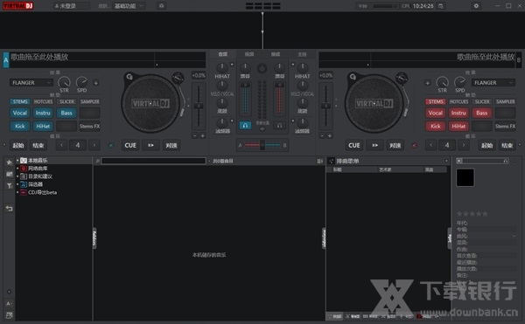Click the turntable platter on deck A
525x324 pixels.
click(x=150, y=104)
